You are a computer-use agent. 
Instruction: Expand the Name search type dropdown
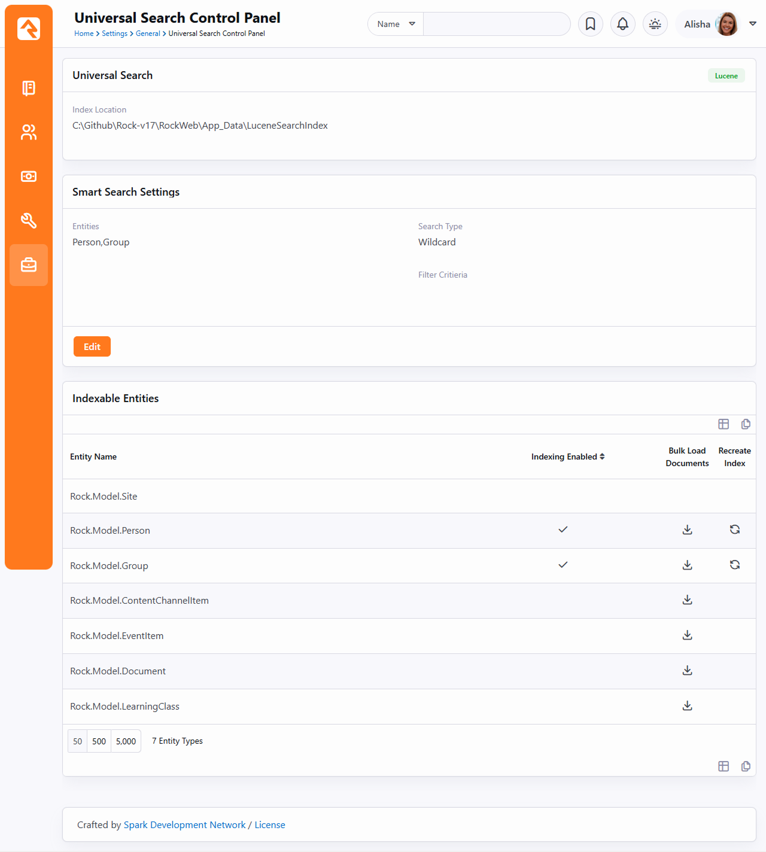click(x=396, y=24)
